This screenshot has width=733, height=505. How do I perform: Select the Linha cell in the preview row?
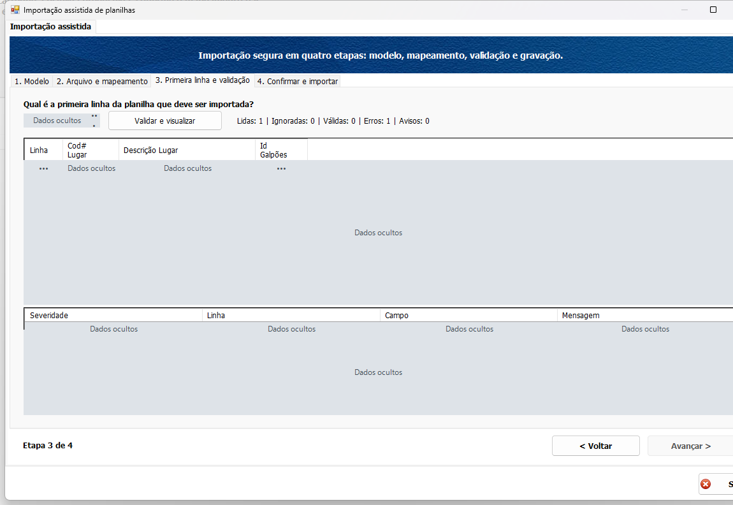43,168
